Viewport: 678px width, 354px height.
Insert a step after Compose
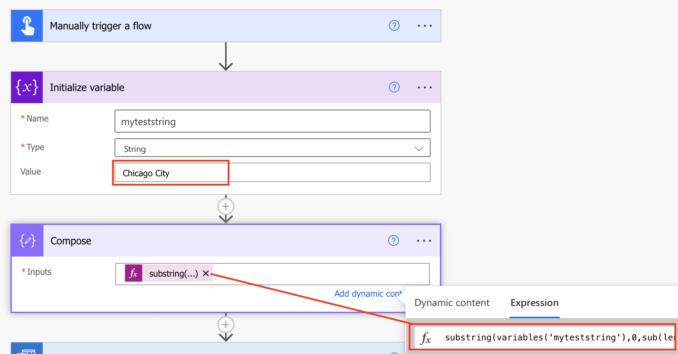pos(226,325)
